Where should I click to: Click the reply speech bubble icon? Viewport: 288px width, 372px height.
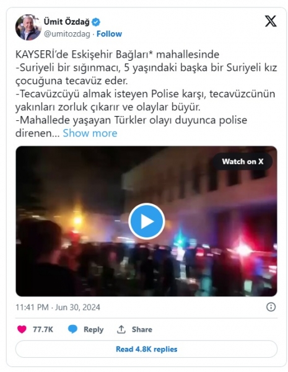point(72,329)
